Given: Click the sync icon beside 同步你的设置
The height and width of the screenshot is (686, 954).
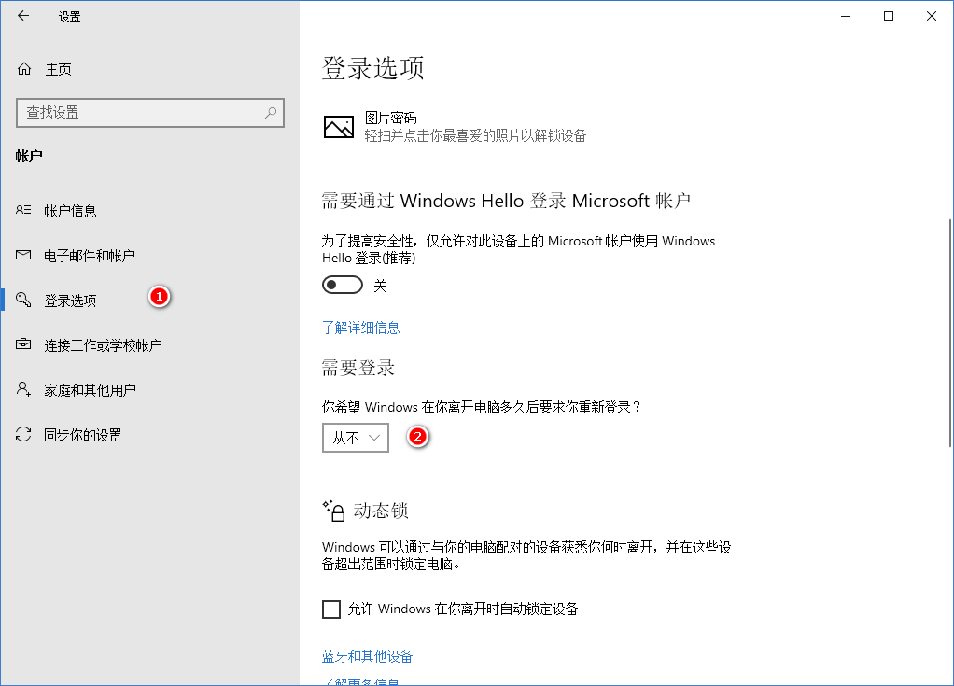Looking at the screenshot, I should tap(23, 435).
